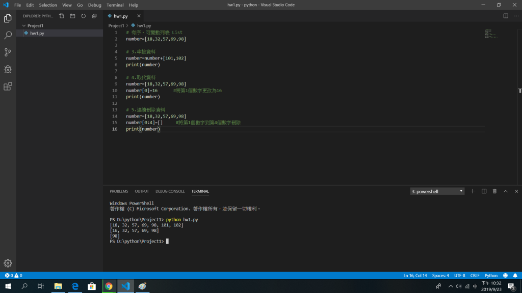Collapse all folders in Explorer
The height and width of the screenshot is (293, 522).
[94, 16]
